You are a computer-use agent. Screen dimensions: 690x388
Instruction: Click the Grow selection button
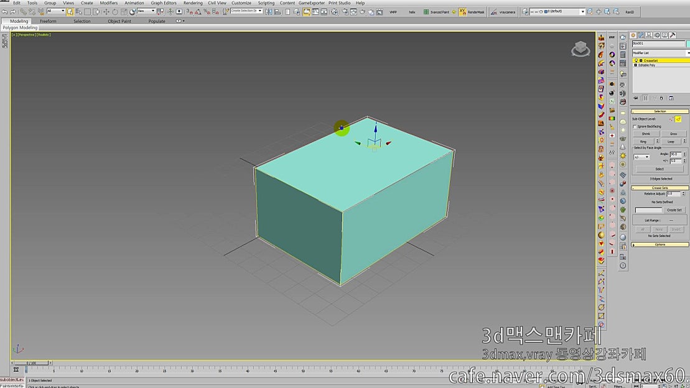click(x=674, y=133)
